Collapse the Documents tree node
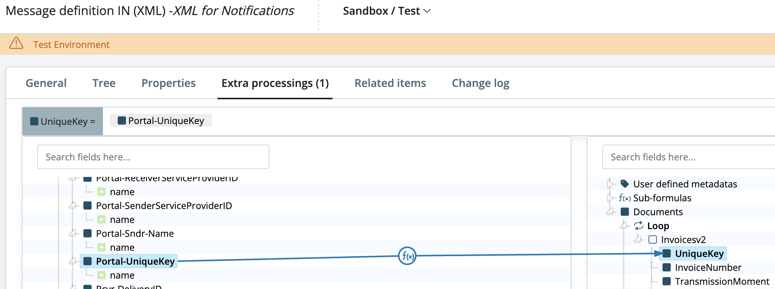Screen dimensions: 775x289 click(610, 212)
